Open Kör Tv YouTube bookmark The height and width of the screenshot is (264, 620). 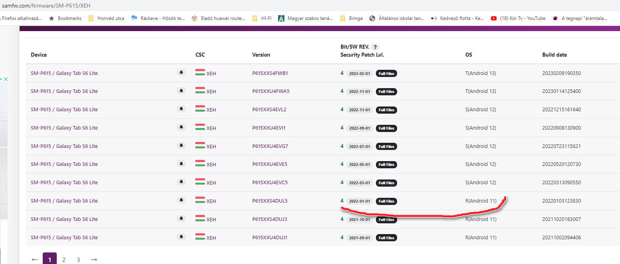pyautogui.click(x=518, y=18)
